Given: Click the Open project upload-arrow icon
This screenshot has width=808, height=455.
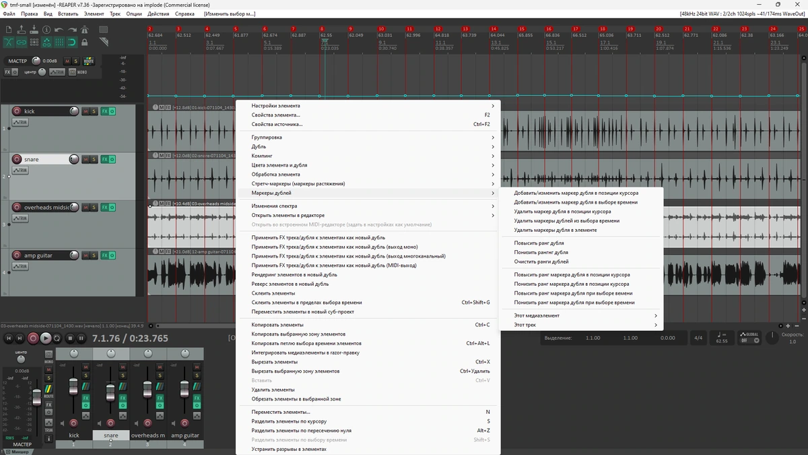Looking at the screenshot, I should [21, 30].
